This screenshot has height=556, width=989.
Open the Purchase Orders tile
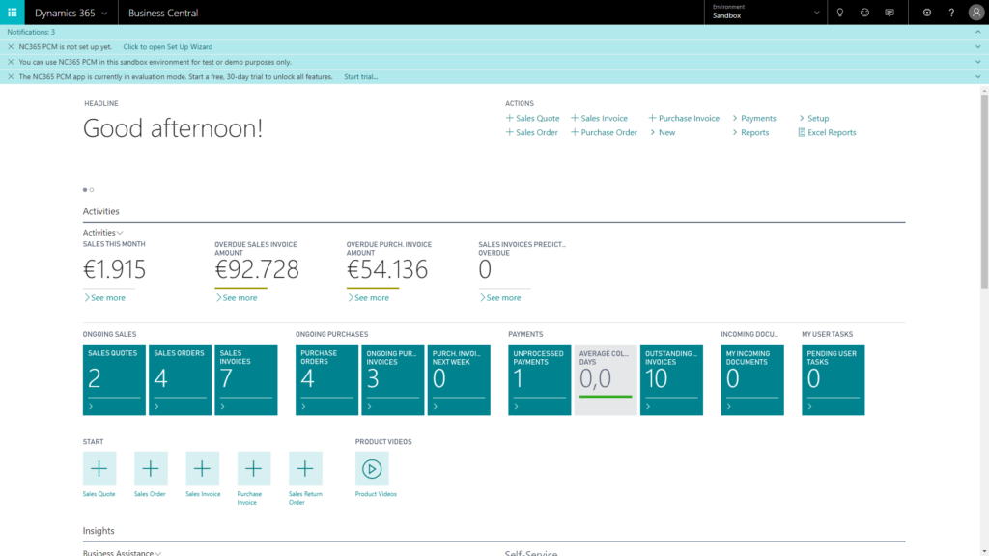pyautogui.click(x=326, y=379)
